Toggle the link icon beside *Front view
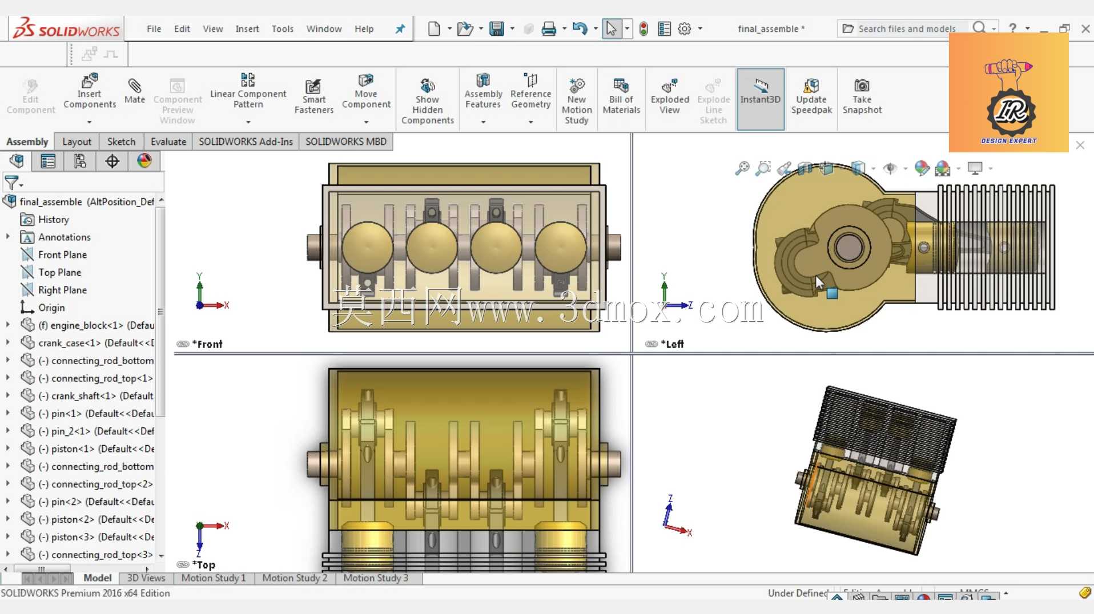 [x=183, y=344]
